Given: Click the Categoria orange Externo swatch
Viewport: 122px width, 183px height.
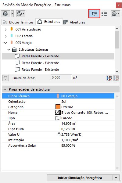Looking at the screenshot, I should [x=58, y=107].
